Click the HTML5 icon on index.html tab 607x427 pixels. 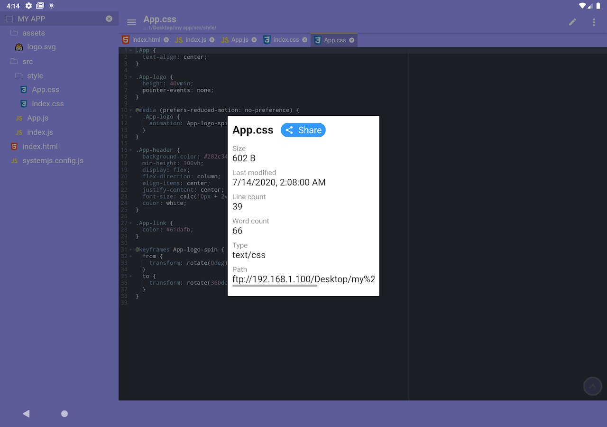tap(126, 40)
